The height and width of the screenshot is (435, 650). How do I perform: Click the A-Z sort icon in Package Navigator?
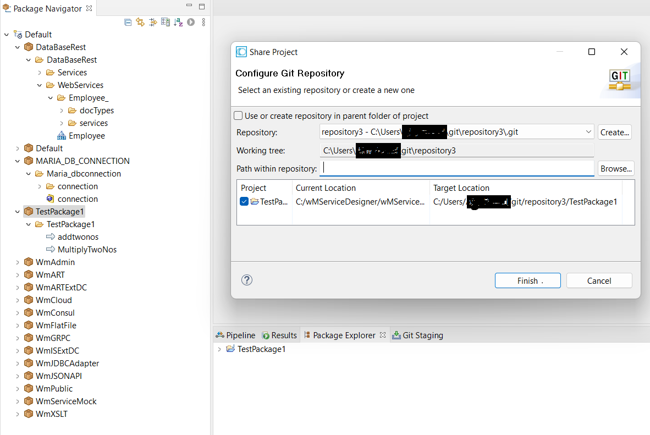click(178, 22)
